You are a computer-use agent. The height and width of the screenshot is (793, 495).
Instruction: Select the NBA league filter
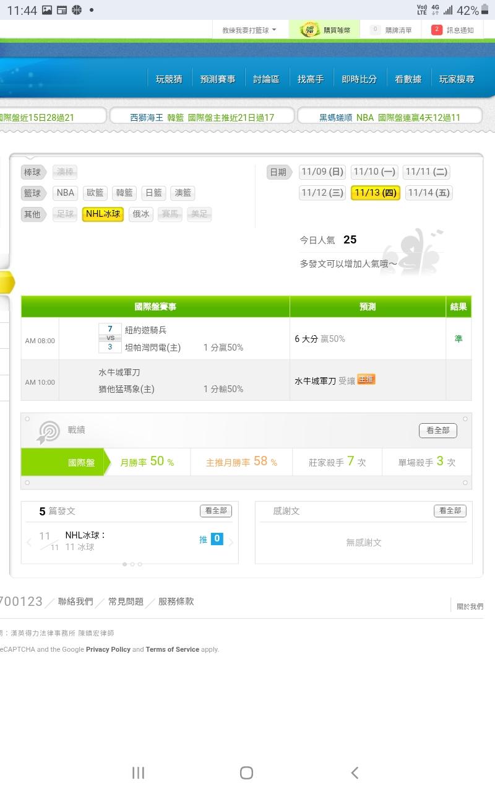pyautogui.click(x=66, y=193)
